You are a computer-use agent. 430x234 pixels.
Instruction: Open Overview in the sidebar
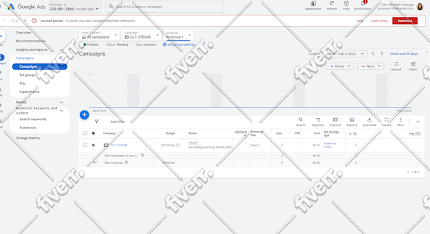(x=23, y=32)
